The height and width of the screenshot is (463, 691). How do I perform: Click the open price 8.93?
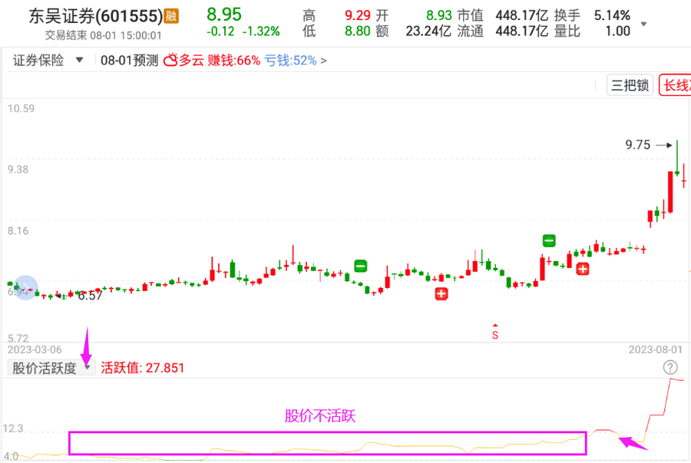tap(439, 15)
